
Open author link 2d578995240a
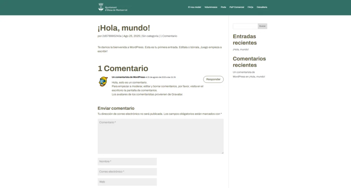coord(112,36)
